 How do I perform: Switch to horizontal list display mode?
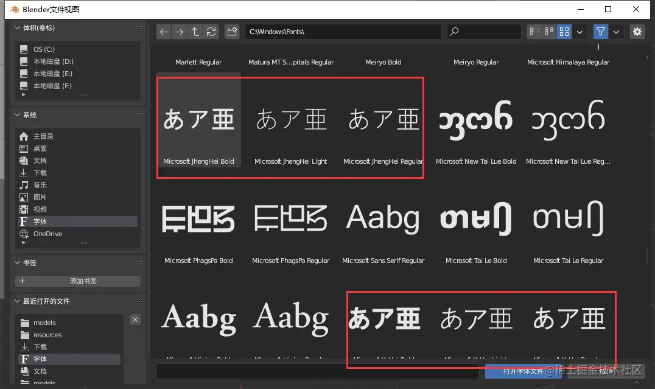(x=549, y=32)
